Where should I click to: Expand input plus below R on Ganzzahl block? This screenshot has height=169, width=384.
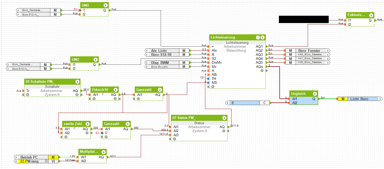(x=106, y=137)
